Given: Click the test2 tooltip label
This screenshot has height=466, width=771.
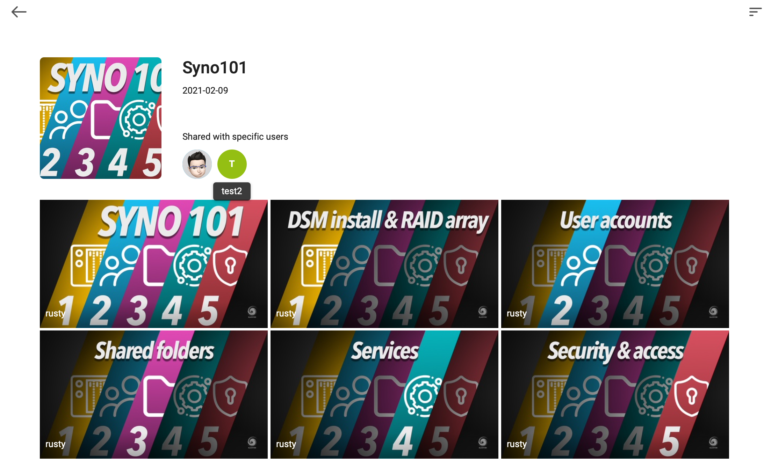Looking at the screenshot, I should [232, 191].
